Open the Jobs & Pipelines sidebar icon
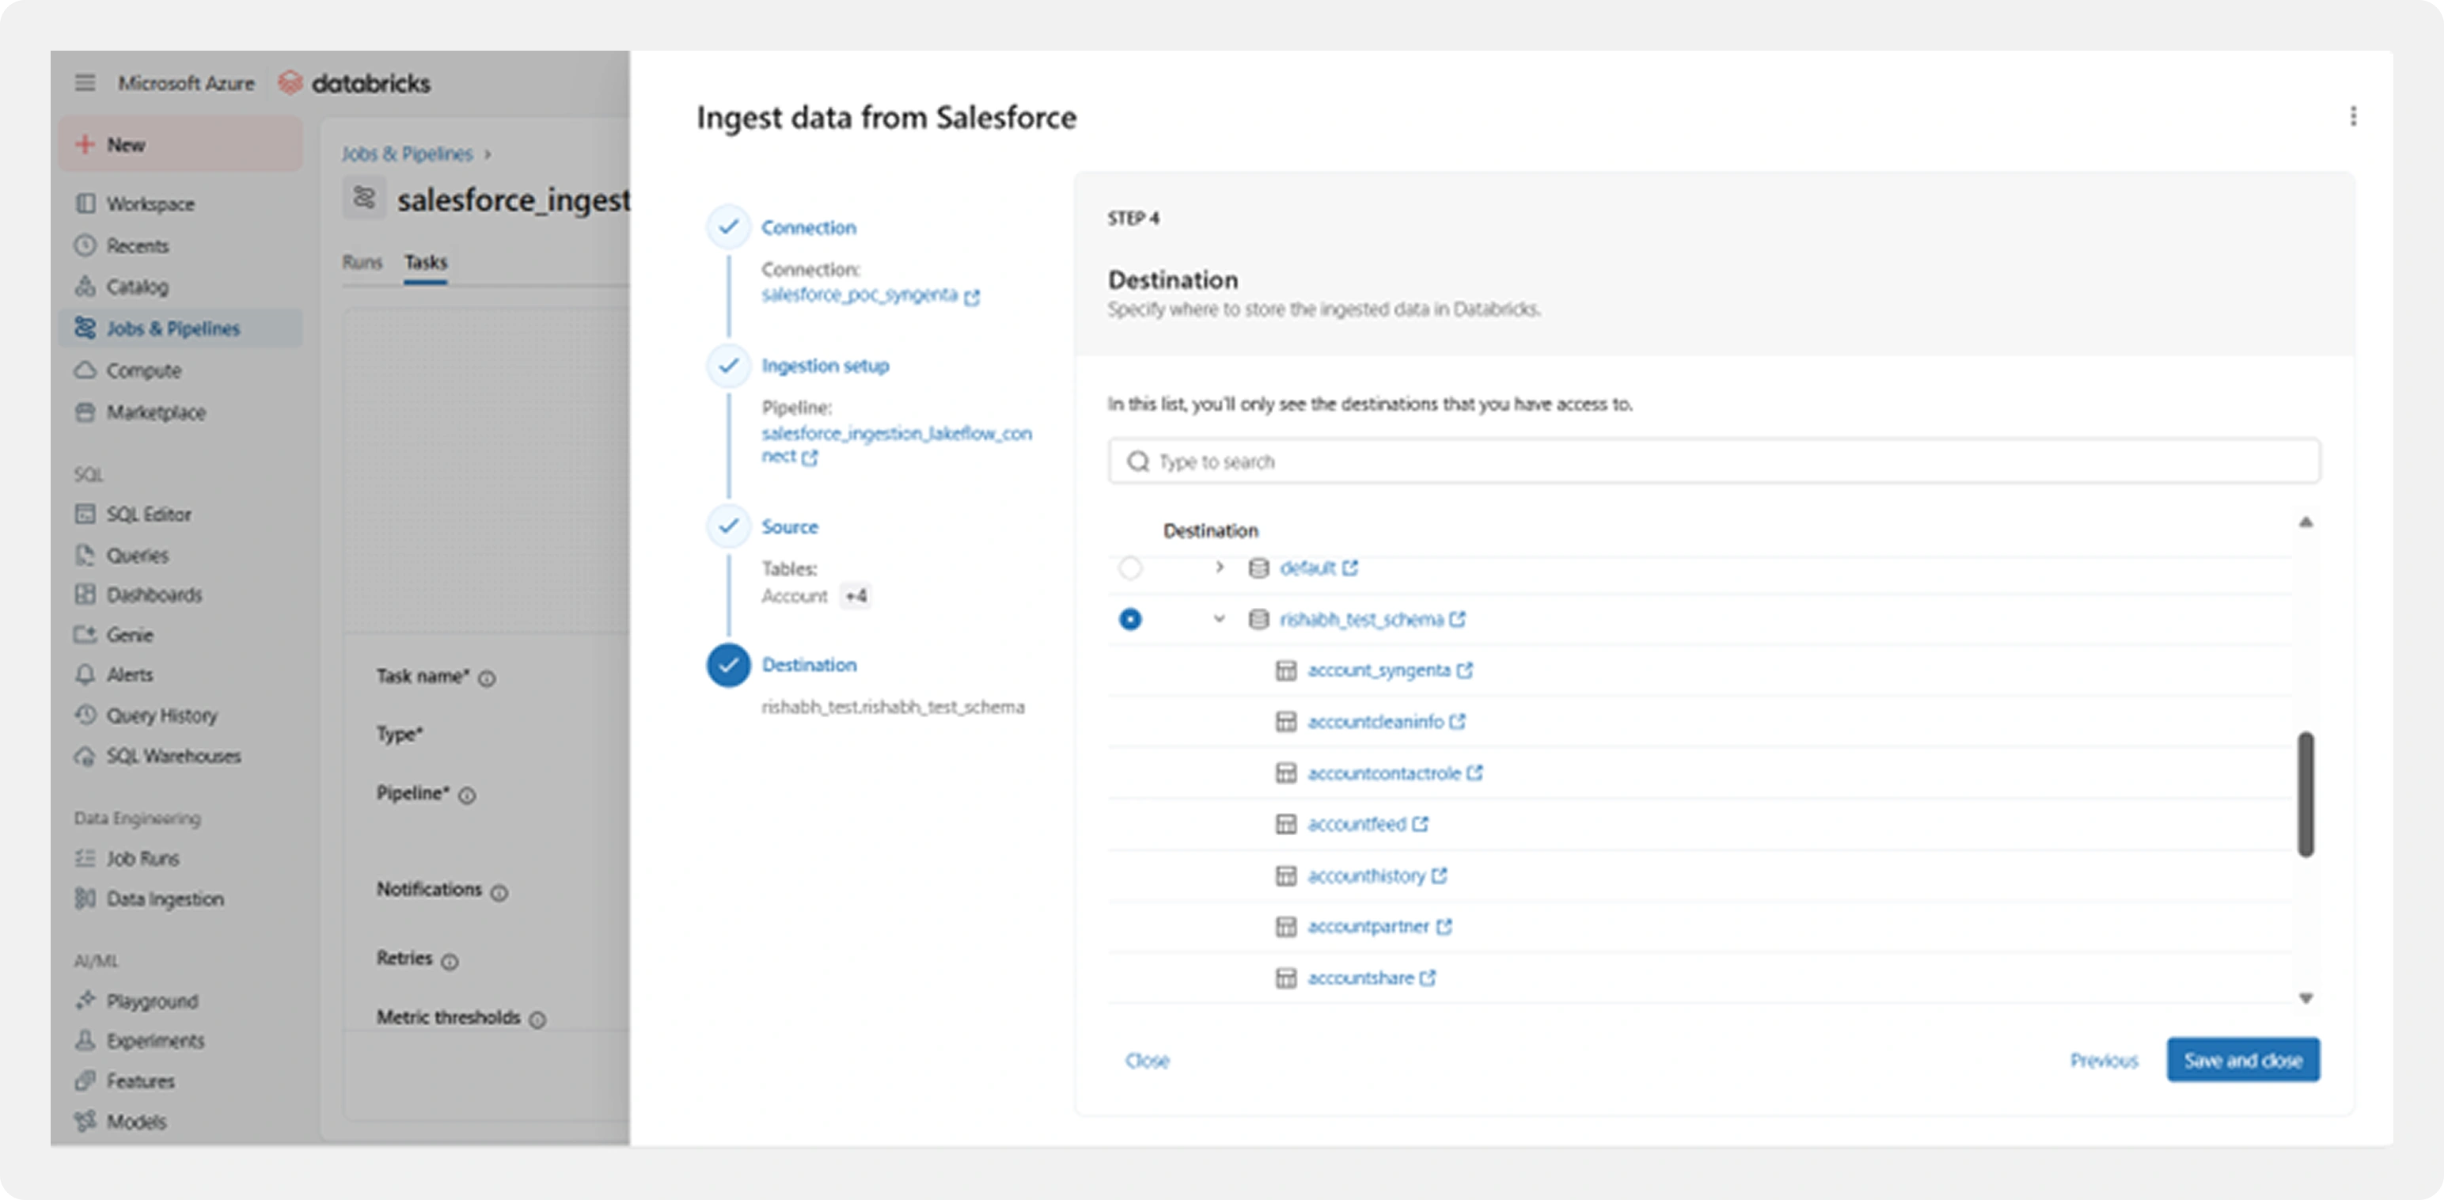Viewport: 2444px width, 1200px height. coord(85,328)
